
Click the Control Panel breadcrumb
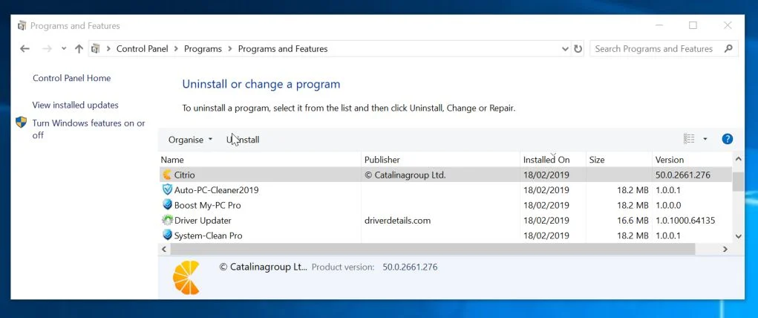142,49
